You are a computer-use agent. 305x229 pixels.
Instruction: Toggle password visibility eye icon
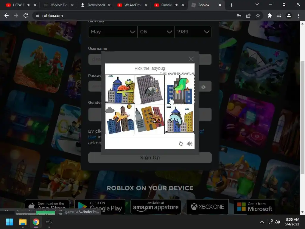(203, 87)
